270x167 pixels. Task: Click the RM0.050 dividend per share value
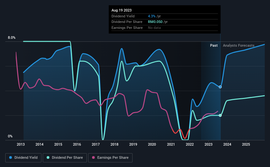155,22
